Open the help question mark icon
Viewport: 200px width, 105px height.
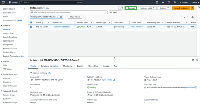(x=169, y=2)
